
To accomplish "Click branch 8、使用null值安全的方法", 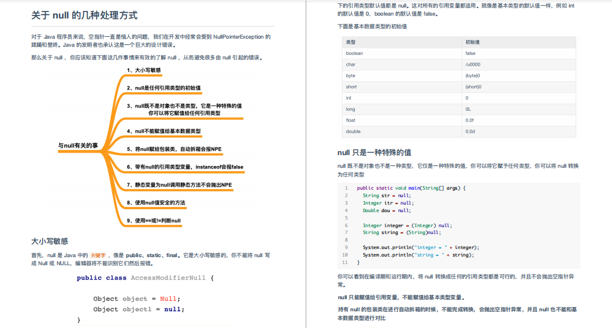I will tap(155, 202).
